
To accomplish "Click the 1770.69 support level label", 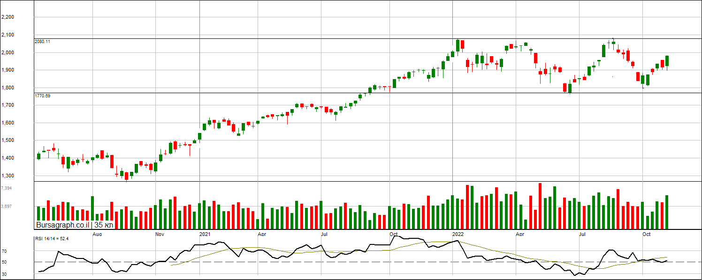I will tap(43, 96).
